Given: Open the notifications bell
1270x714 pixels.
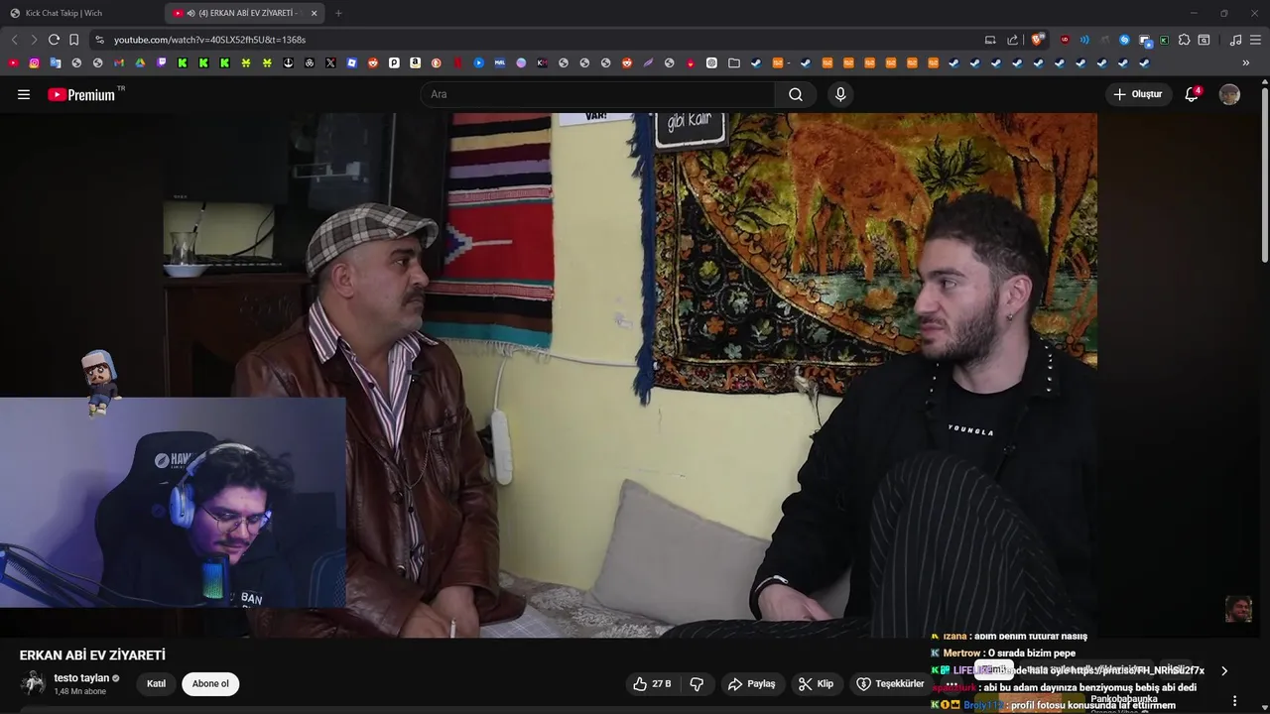Looking at the screenshot, I should (1193, 94).
